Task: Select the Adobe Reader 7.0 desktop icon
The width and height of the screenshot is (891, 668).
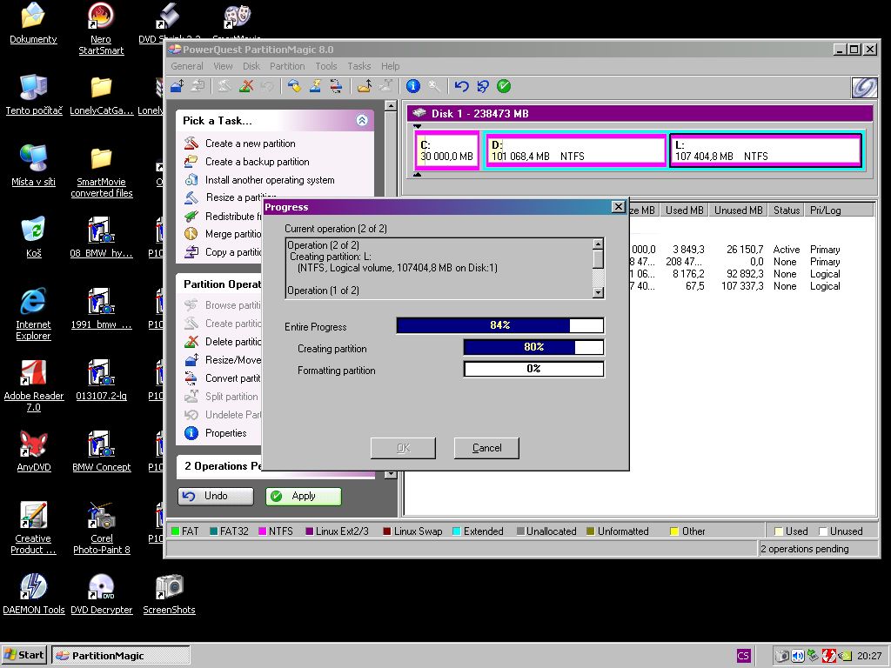Action: pos(34,385)
